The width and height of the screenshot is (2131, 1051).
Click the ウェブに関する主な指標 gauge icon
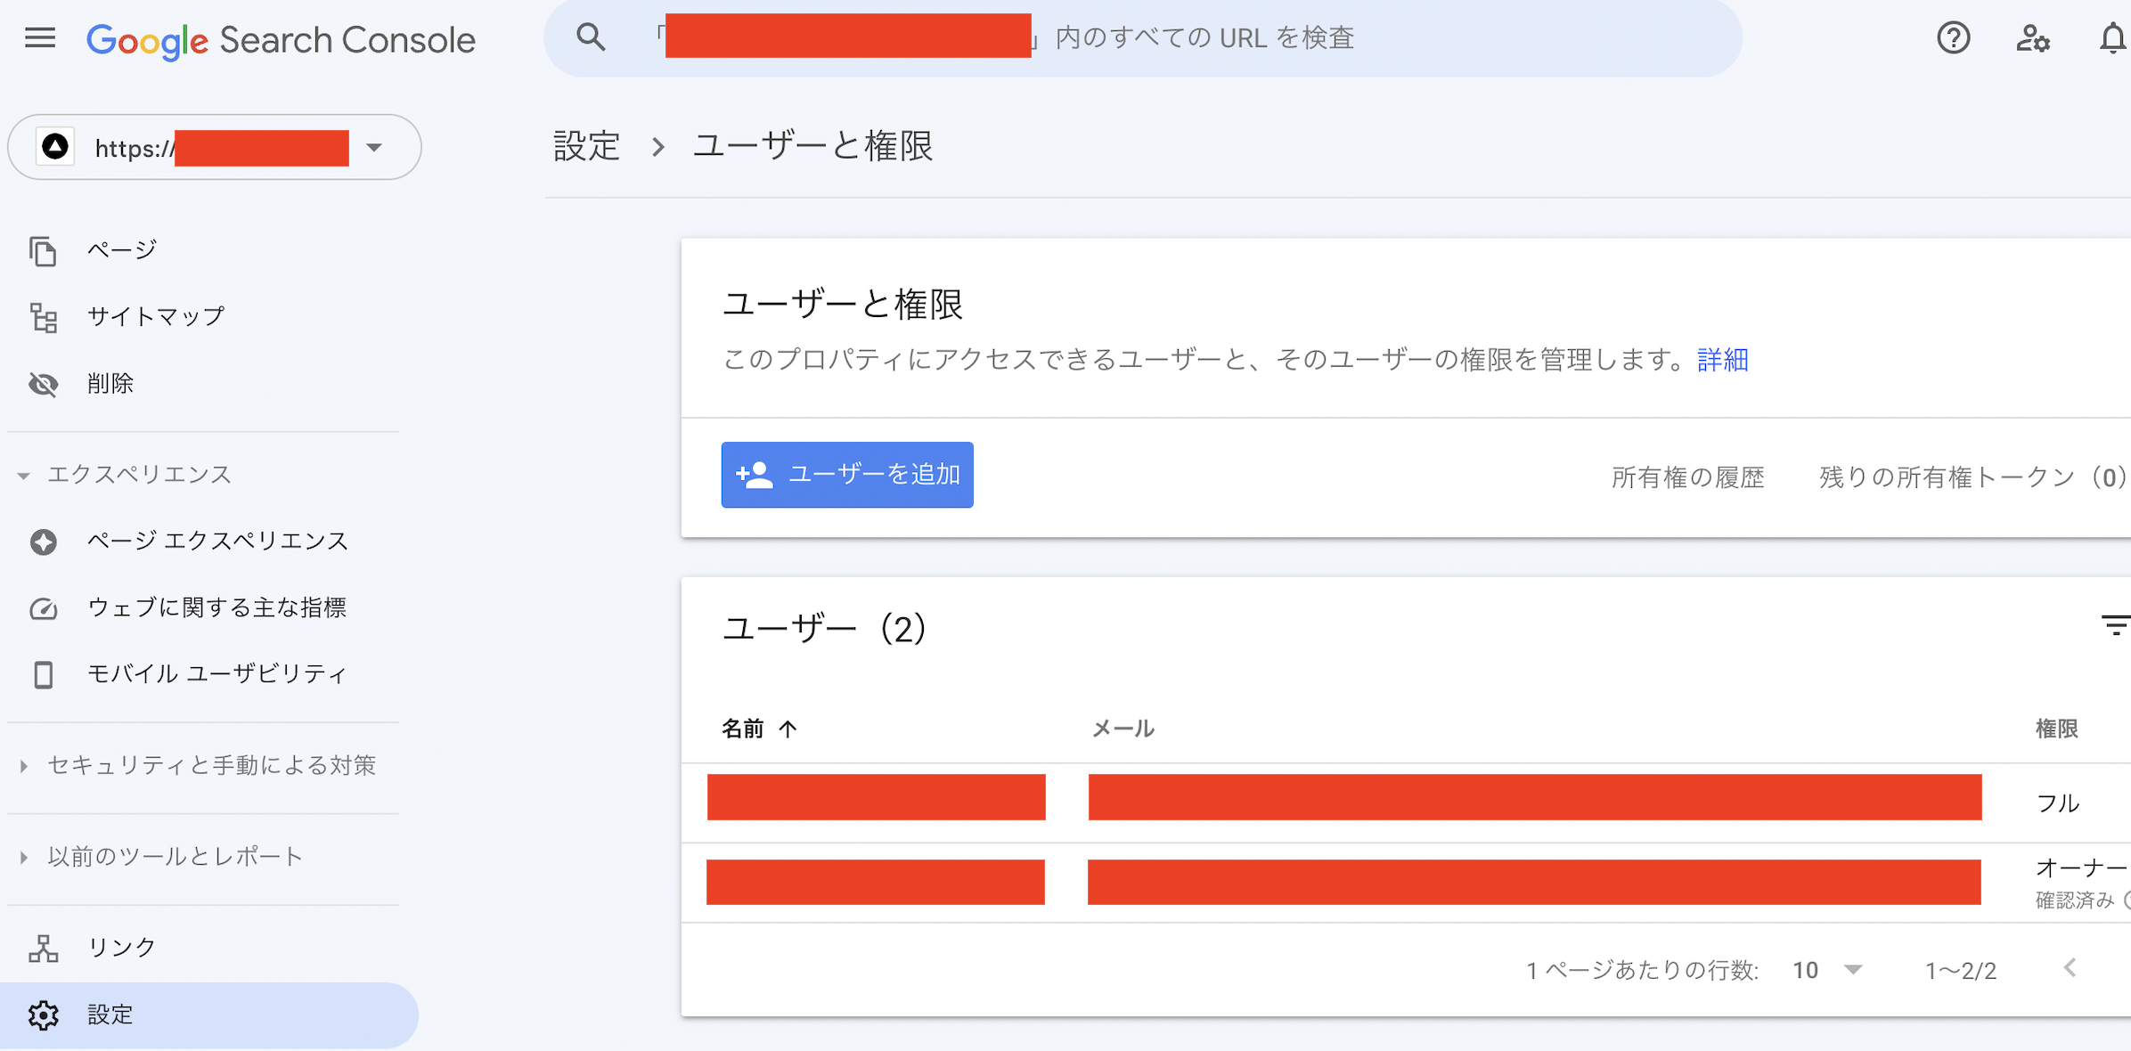pos(43,608)
